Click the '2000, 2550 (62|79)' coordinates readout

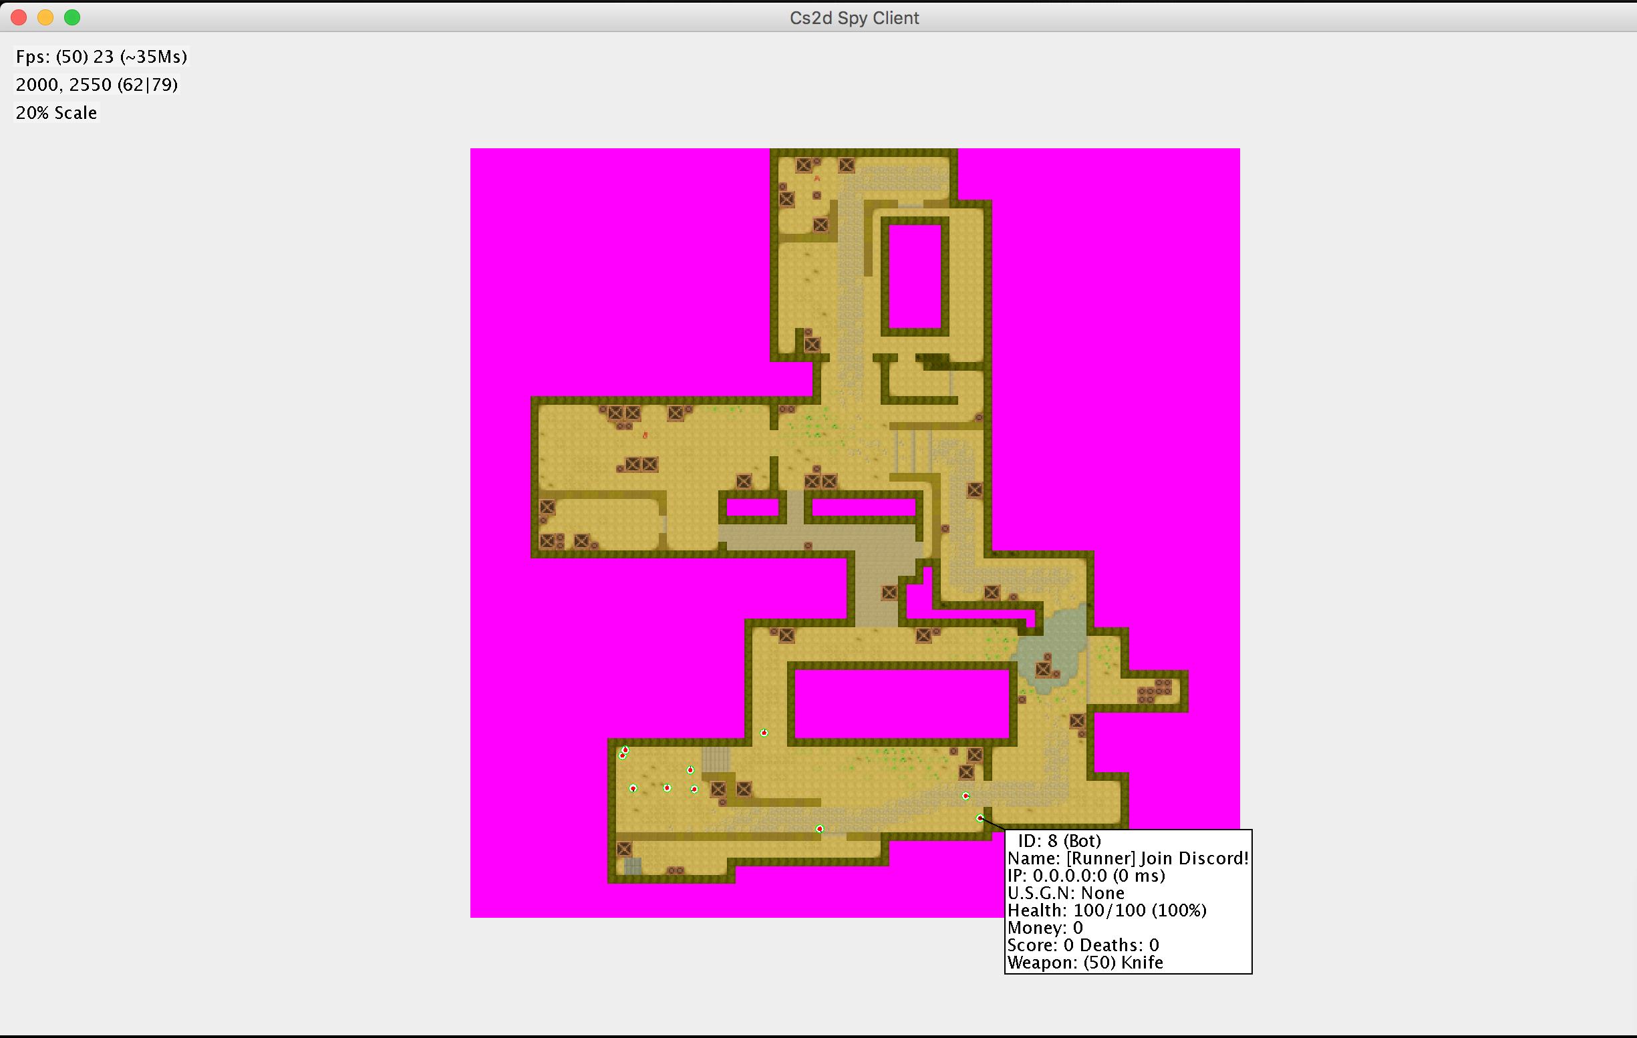pyautogui.click(x=96, y=84)
